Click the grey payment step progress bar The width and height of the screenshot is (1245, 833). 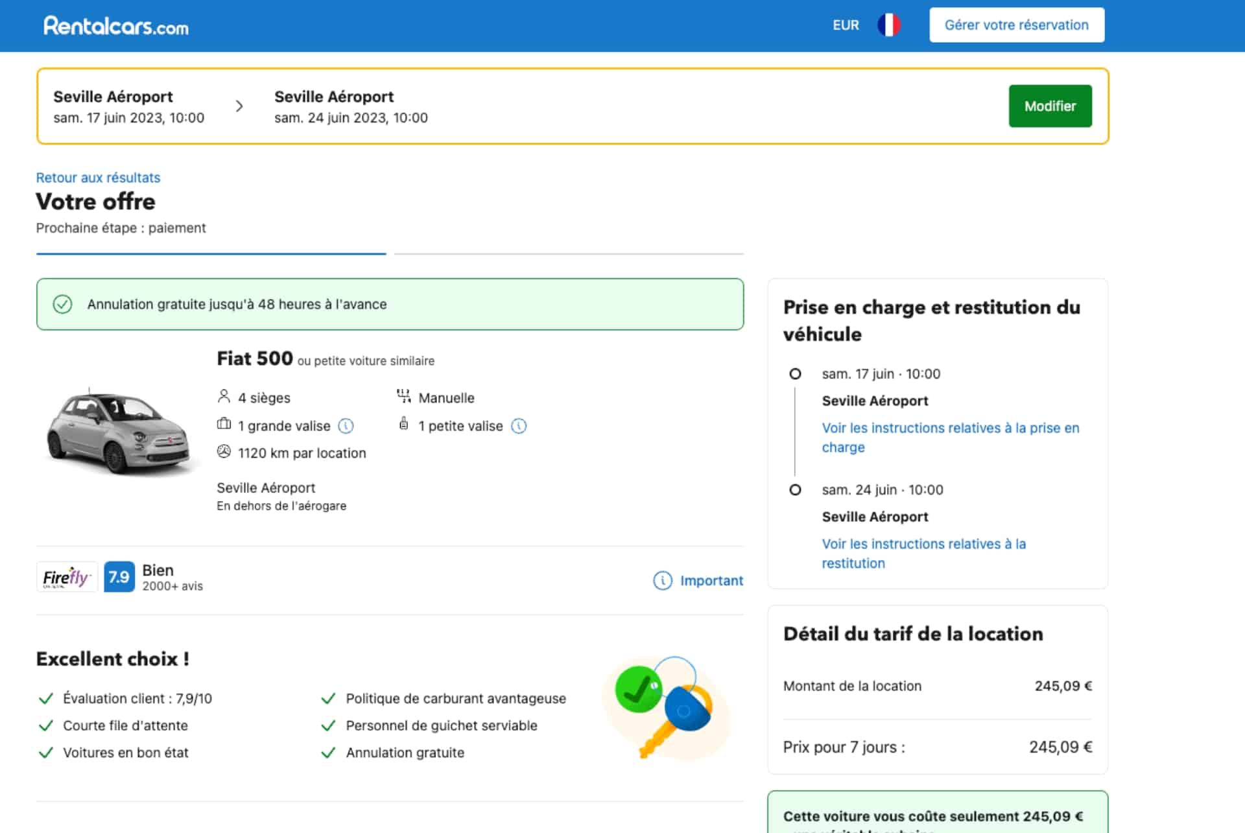[569, 254]
